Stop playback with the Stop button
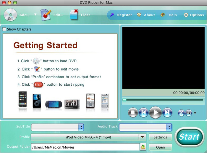The image size is (207, 153). [x=133, y=112]
